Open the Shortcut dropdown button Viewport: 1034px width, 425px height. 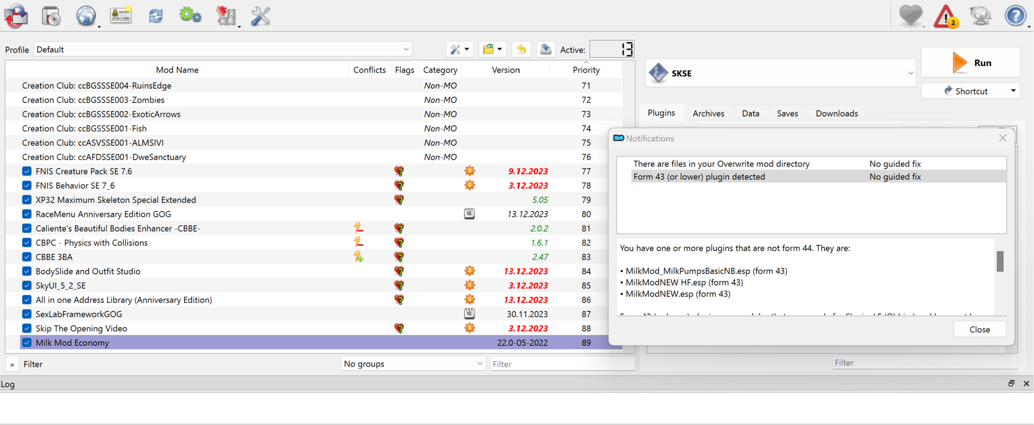tap(970, 91)
